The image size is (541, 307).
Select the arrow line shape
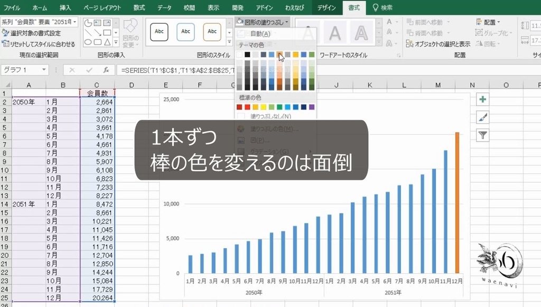[x=98, y=33]
